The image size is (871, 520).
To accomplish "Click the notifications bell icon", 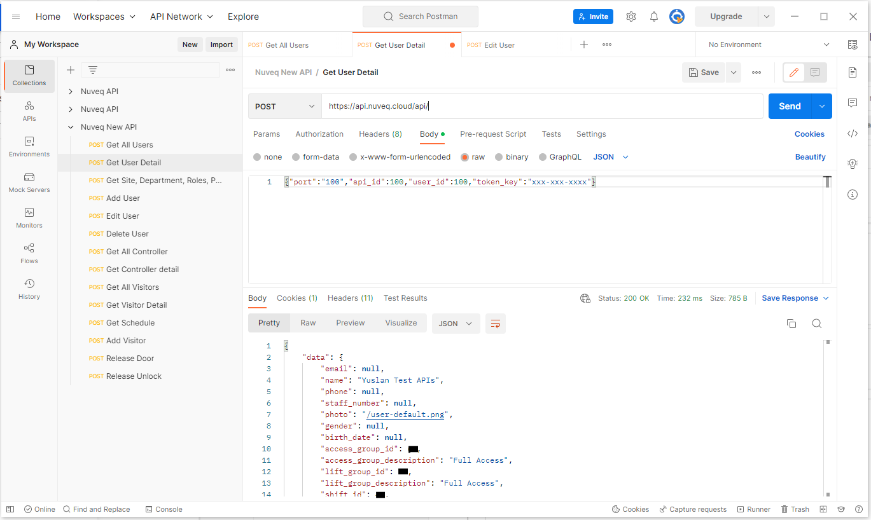I will click(x=654, y=17).
